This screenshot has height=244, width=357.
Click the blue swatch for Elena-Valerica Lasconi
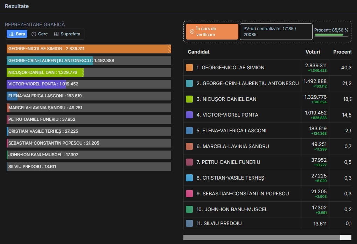click(189, 130)
